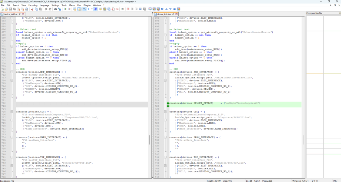Click the Open file folder icon
The image size is (341, 182).
tap(7, 9)
